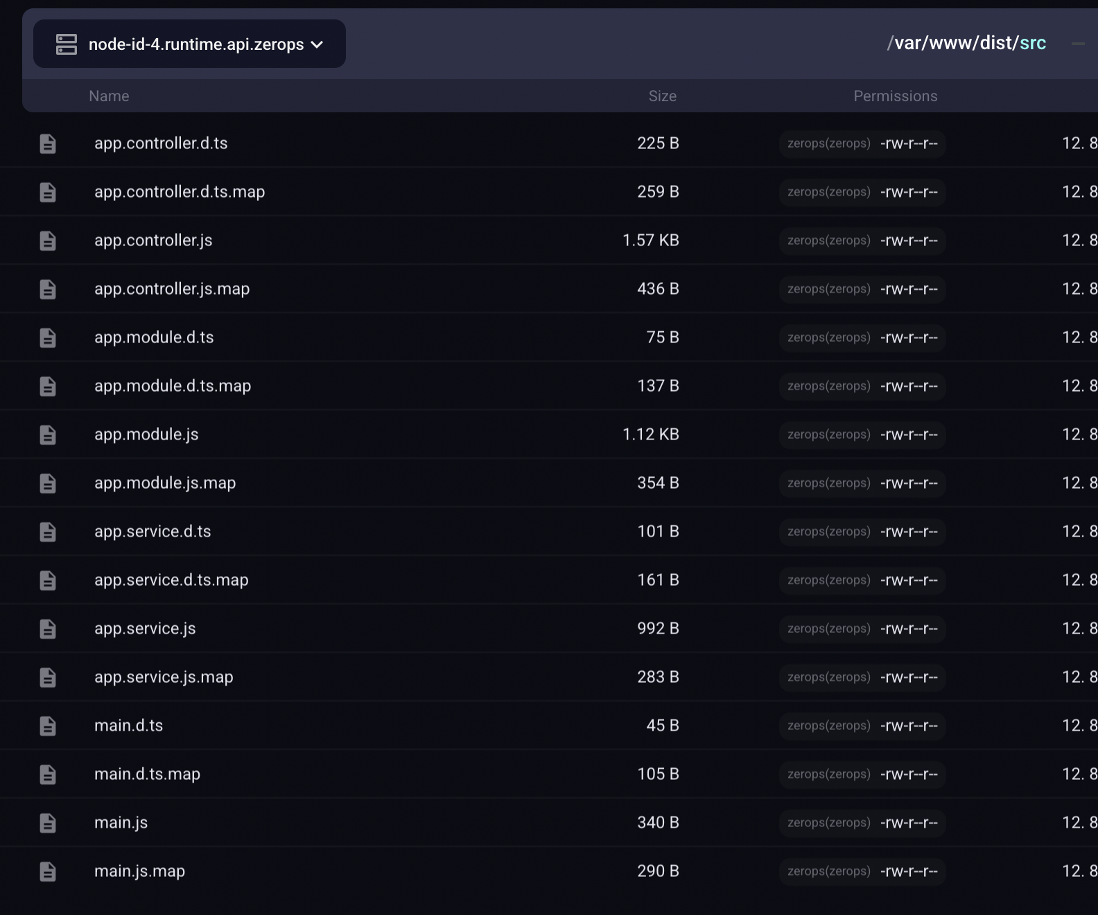This screenshot has width=1098, height=915.
Task: Sort files by the Size column
Action: point(662,96)
